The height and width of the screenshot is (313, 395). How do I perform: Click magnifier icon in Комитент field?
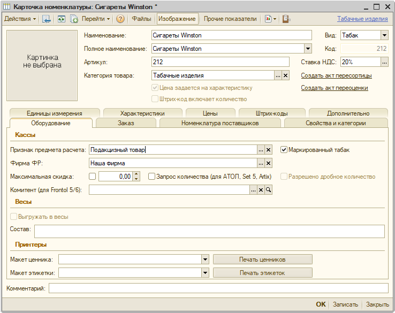pyautogui.click(x=268, y=190)
